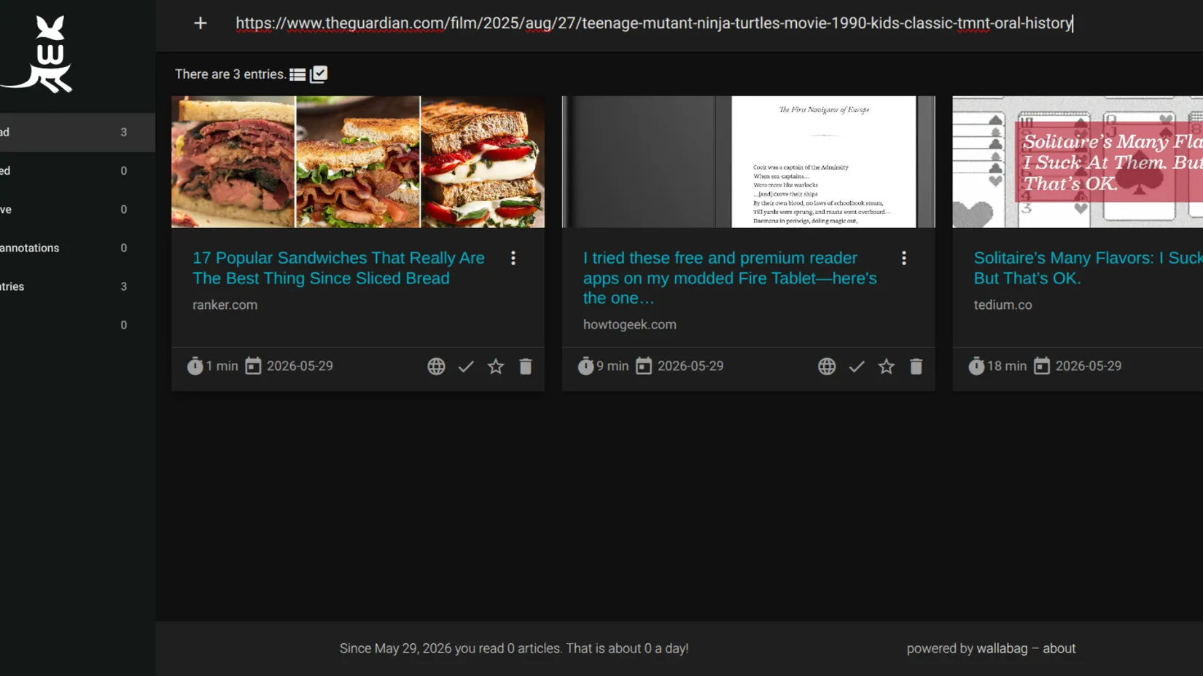Open 'Solitaire's Many Flavors' article title
1203x676 pixels.
click(1088, 268)
